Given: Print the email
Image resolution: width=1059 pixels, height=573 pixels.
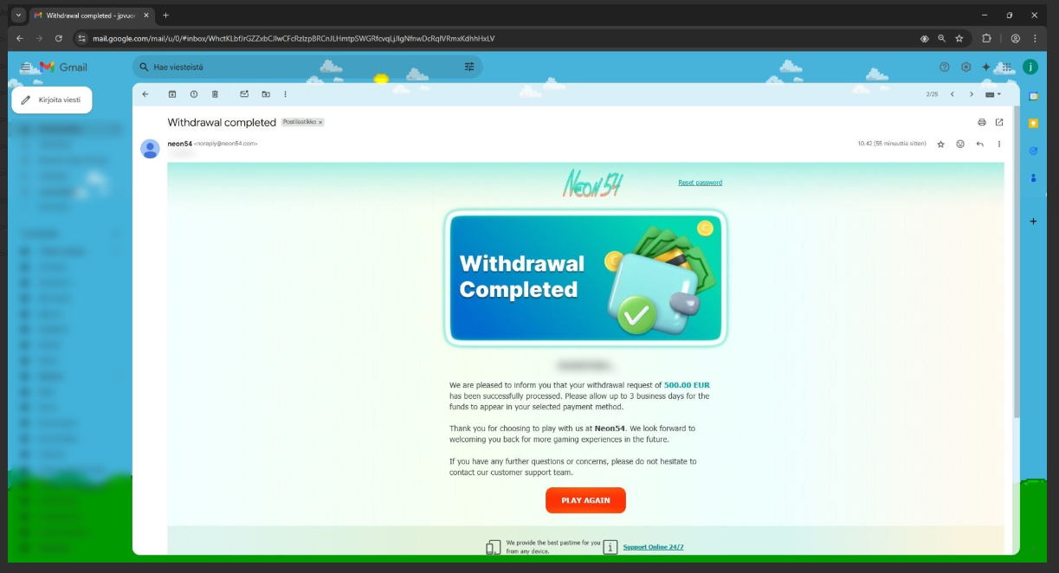Looking at the screenshot, I should 981,122.
